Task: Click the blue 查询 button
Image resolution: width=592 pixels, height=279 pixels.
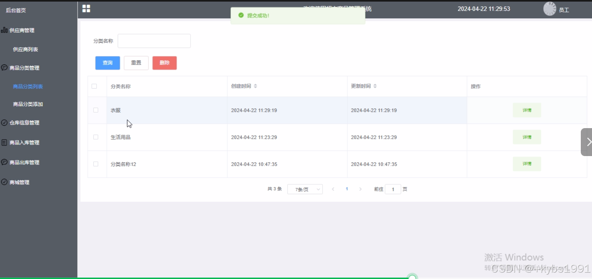Action: coord(108,63)
